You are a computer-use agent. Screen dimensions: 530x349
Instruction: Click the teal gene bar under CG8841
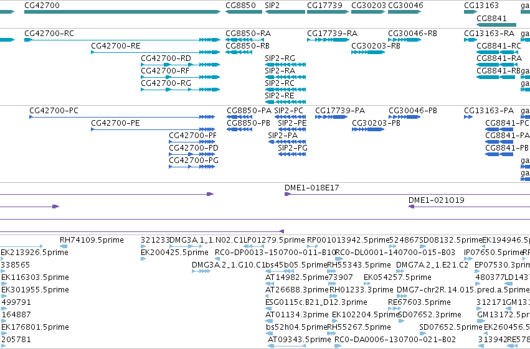(496, 25)
